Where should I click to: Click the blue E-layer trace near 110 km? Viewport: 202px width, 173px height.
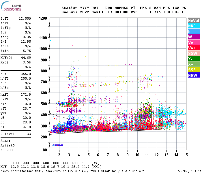(x=58, y=145)
